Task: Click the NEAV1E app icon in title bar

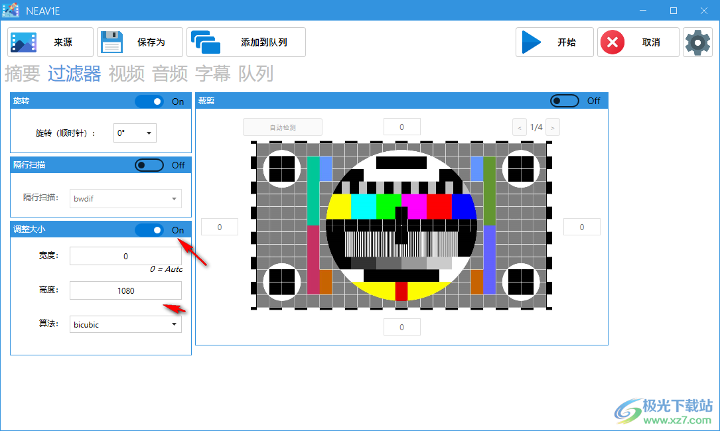Action: tap(11, 10)
